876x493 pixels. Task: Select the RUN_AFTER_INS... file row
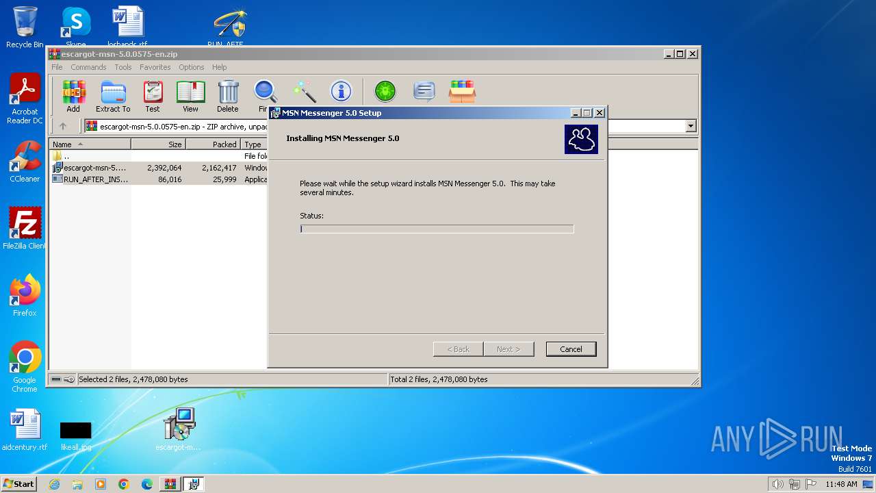click(x=159, y=179)
